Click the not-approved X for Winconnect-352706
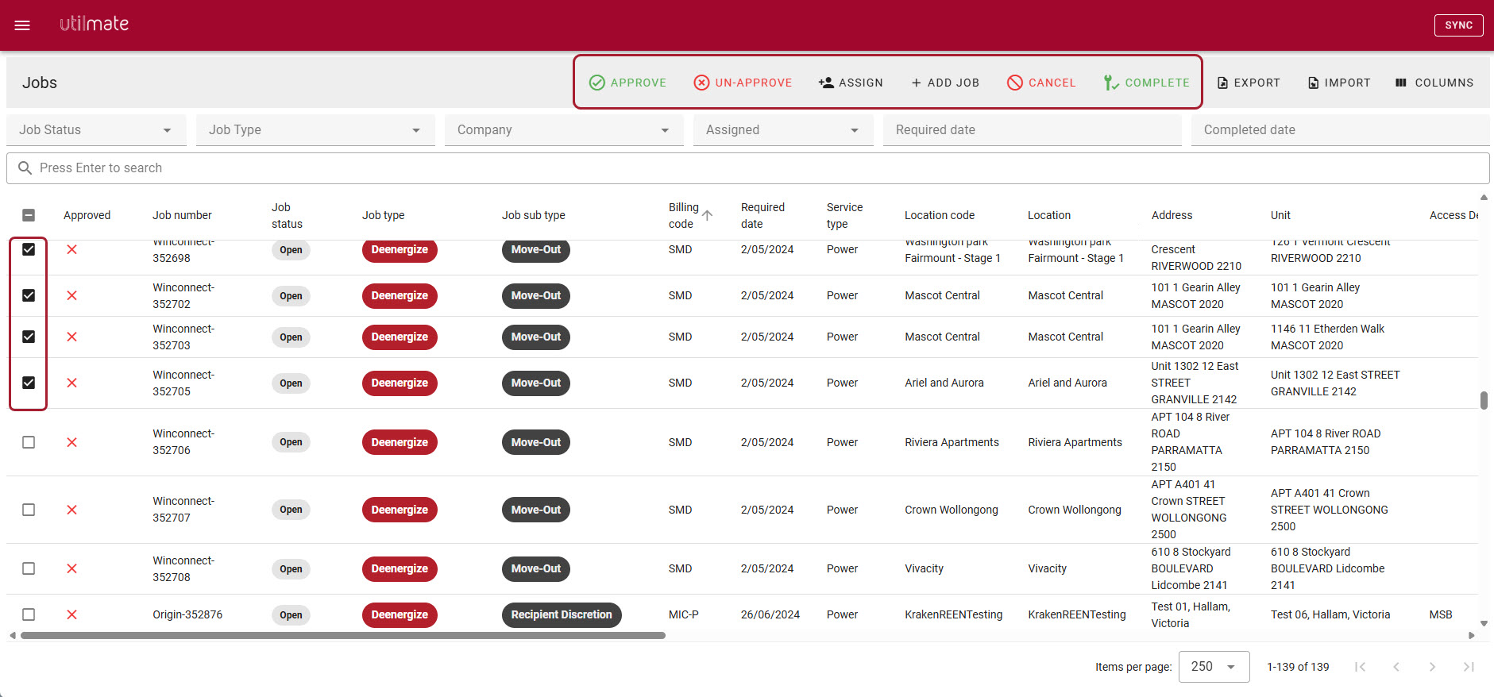The width and height of the screenshot is (1494, 697). pyautogui.click(x=71, y=442)
